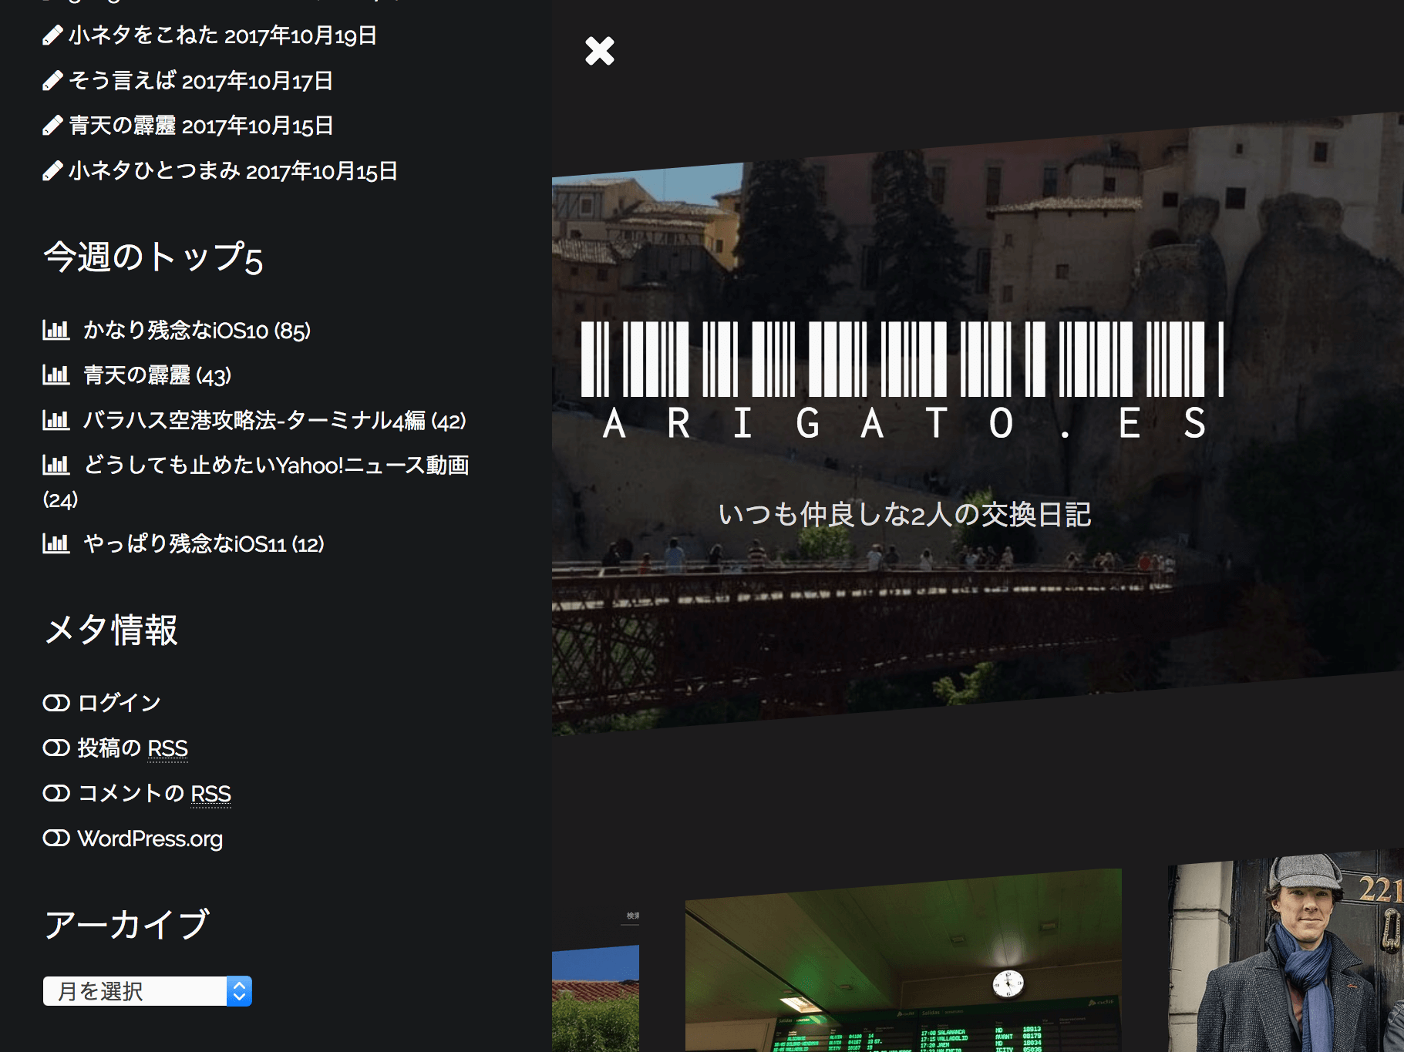The width and height of the screenshot is (1404, 1052).
Task: Open the 投稿の RSS feed link
Action: (133, 748)
